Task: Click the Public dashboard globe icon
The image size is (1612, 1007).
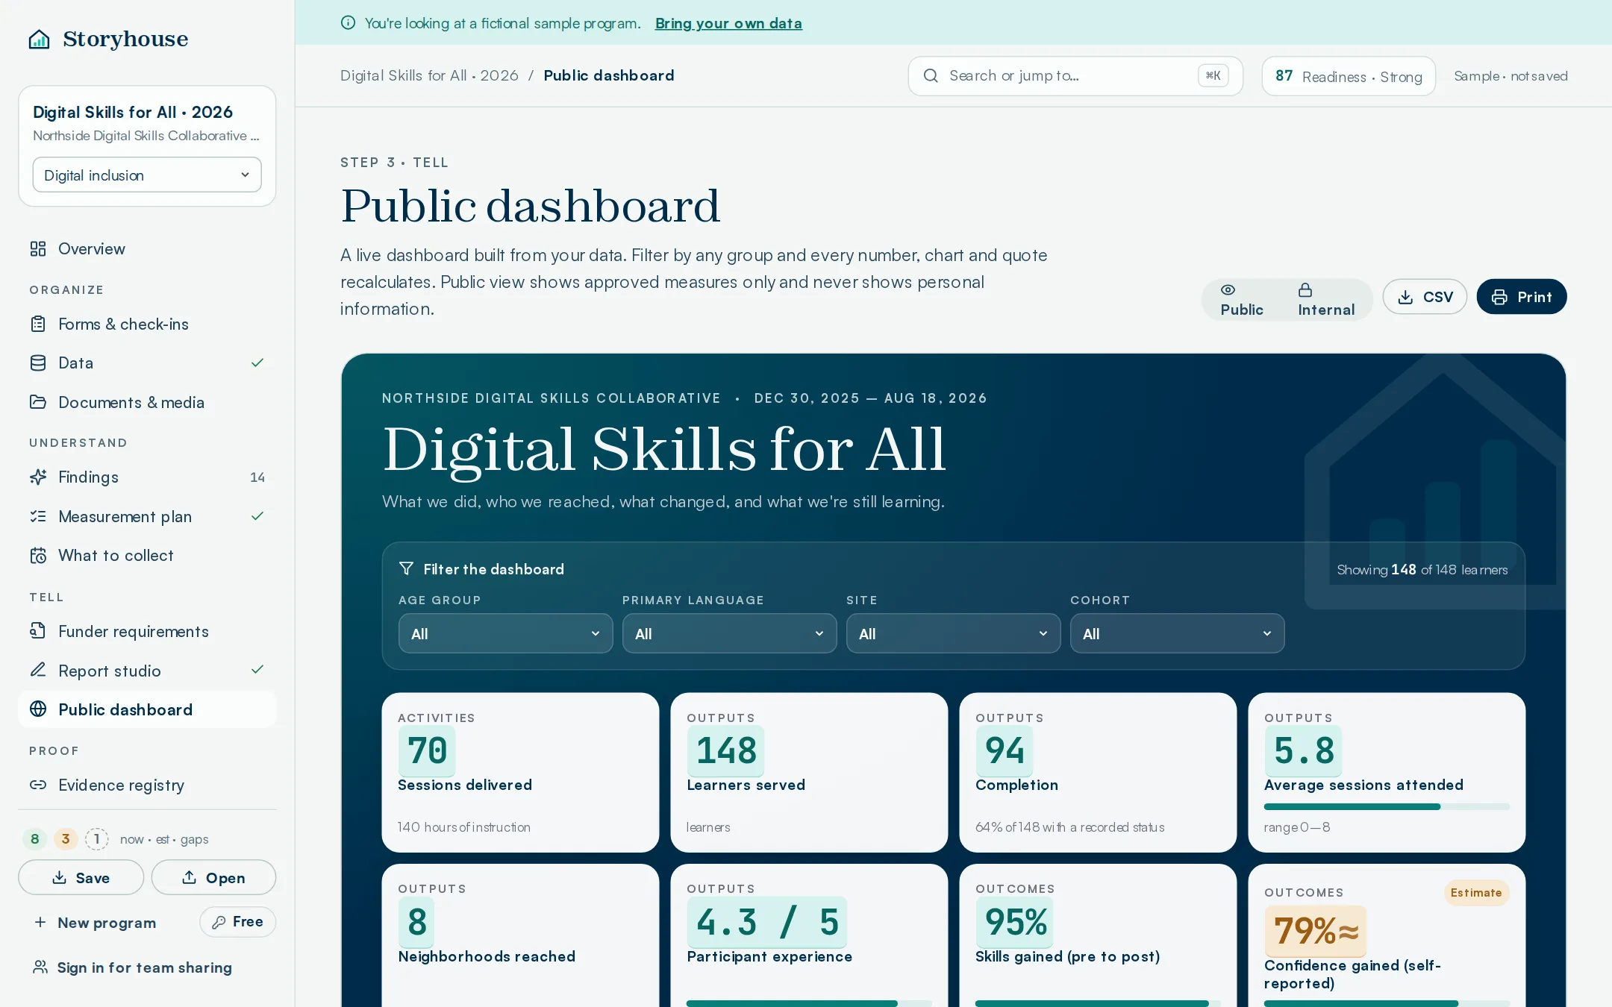Action: [38, 709]
